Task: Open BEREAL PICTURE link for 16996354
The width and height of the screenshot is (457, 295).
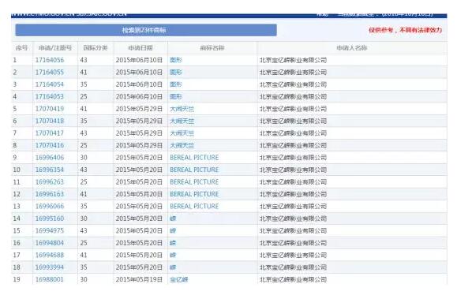Action: (x=194, y=170)
